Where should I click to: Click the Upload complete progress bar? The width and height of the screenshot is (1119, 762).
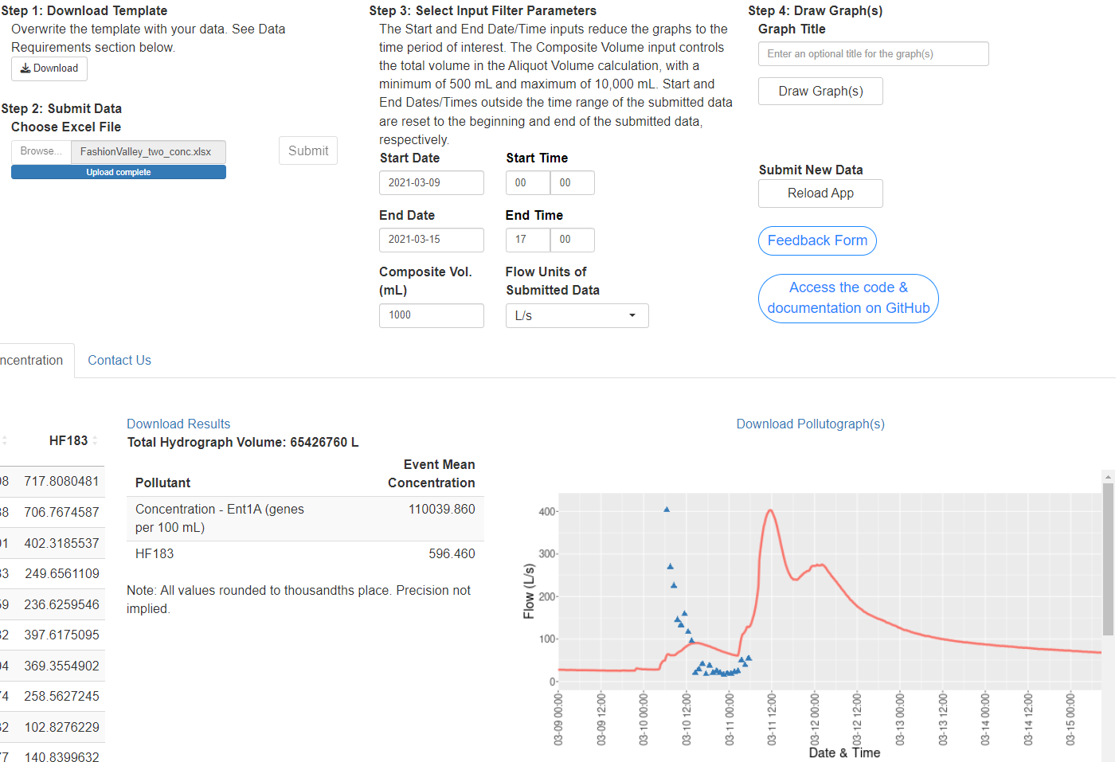pyautogui.click(x=118, y=171)
